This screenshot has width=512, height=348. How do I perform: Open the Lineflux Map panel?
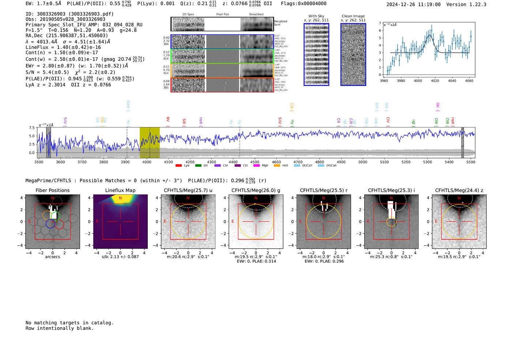click(120, 222)
